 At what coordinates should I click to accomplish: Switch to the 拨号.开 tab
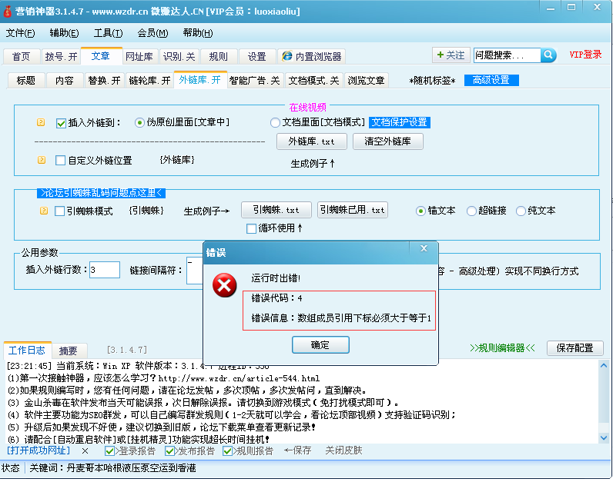61,57
